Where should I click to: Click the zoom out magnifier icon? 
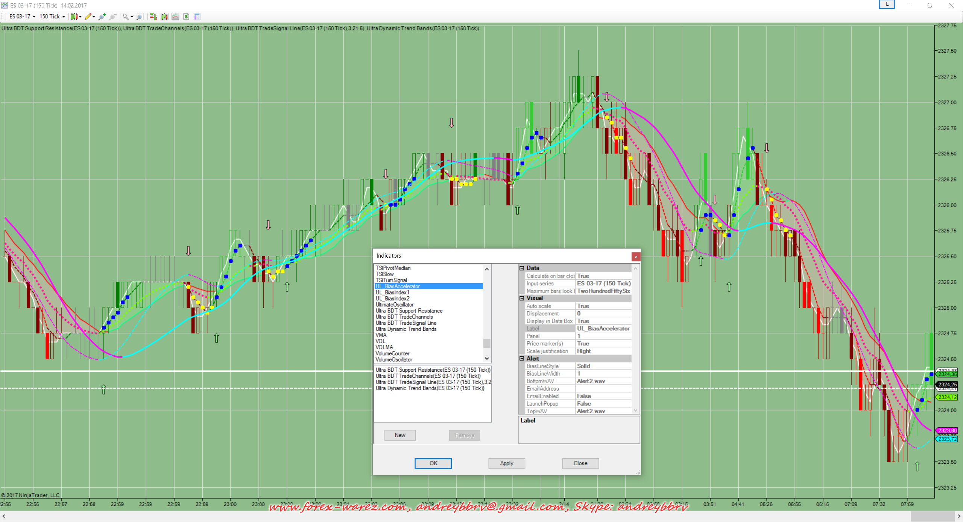113,17
